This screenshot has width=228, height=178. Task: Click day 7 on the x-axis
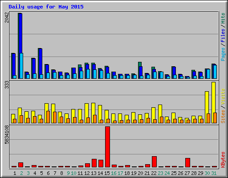[55, 173]
